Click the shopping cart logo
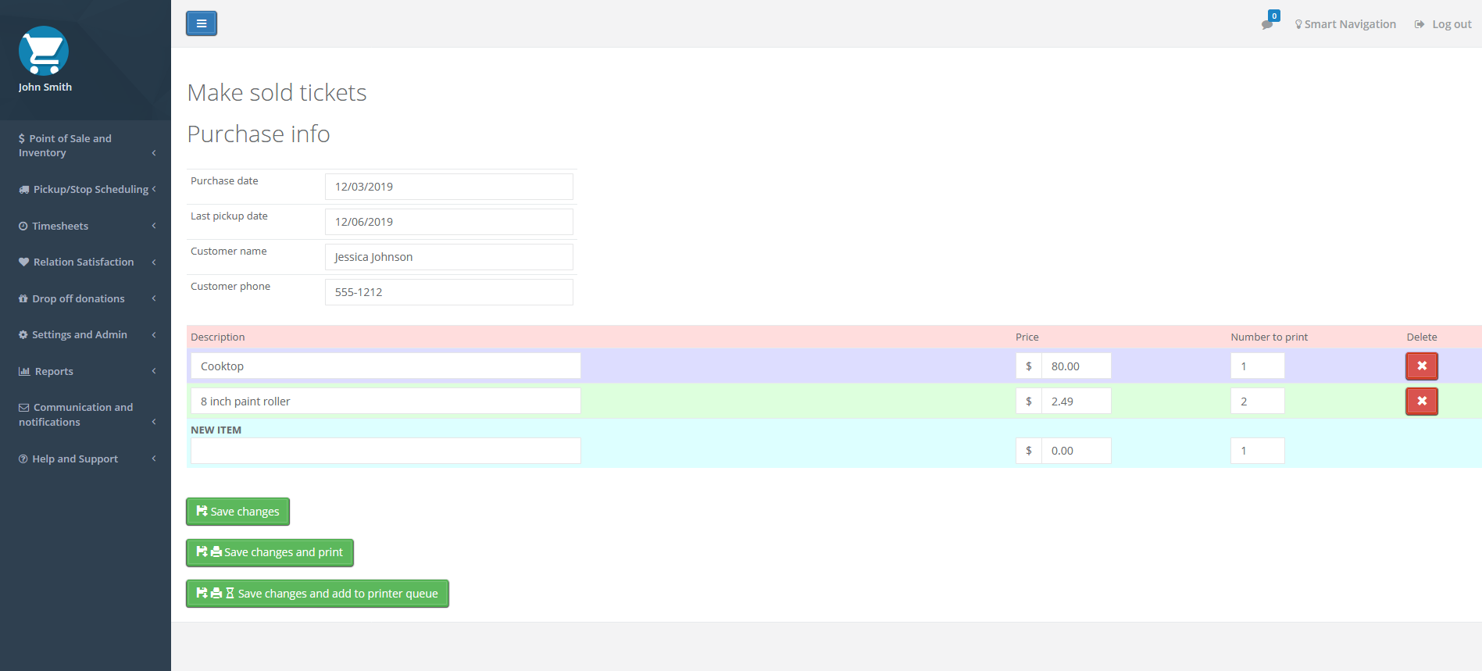Image resolution: width=1482 pixels, height=671 pixels. tap(44, 51)
